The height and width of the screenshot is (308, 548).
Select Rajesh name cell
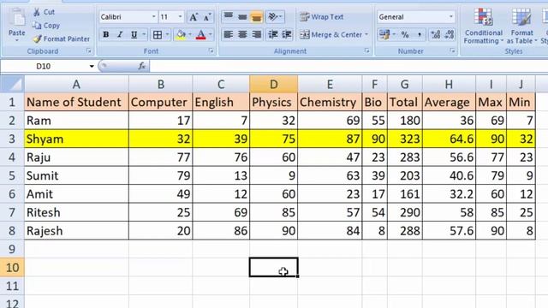[76, 230]
